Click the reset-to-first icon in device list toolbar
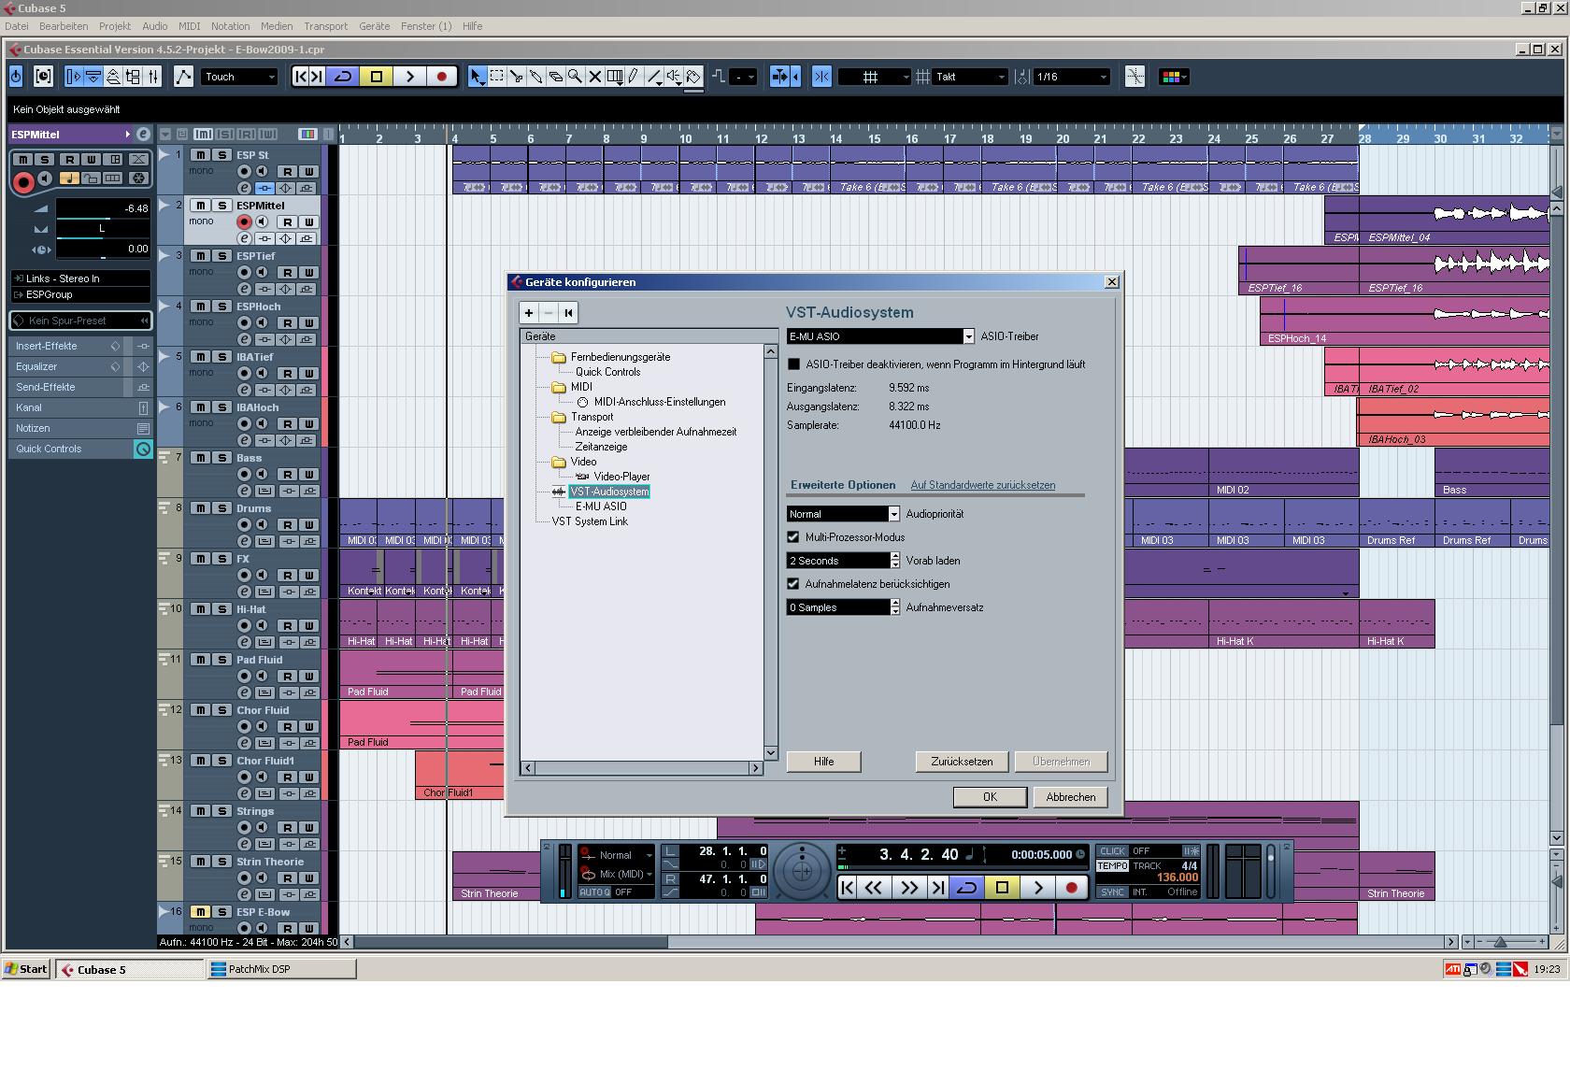 (x=568, y=313)
